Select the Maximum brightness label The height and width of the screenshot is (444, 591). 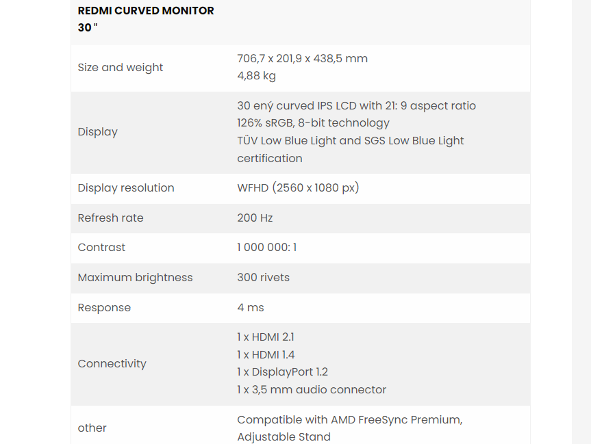(135, 278)
